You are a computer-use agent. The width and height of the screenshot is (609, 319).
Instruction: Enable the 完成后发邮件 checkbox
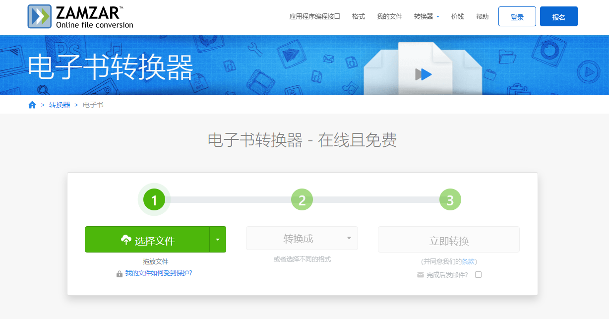478,275
